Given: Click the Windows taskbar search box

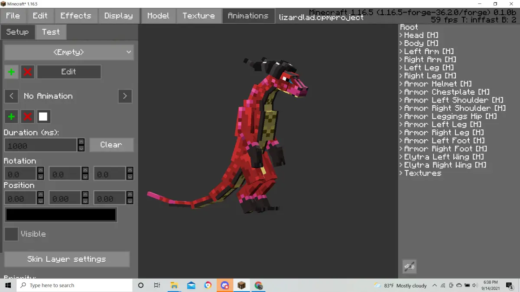Looking at the screenshot, I should pyautogui.click(x=75, y=285).
